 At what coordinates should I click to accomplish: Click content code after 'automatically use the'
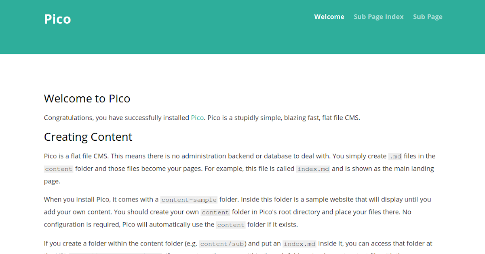230,225
